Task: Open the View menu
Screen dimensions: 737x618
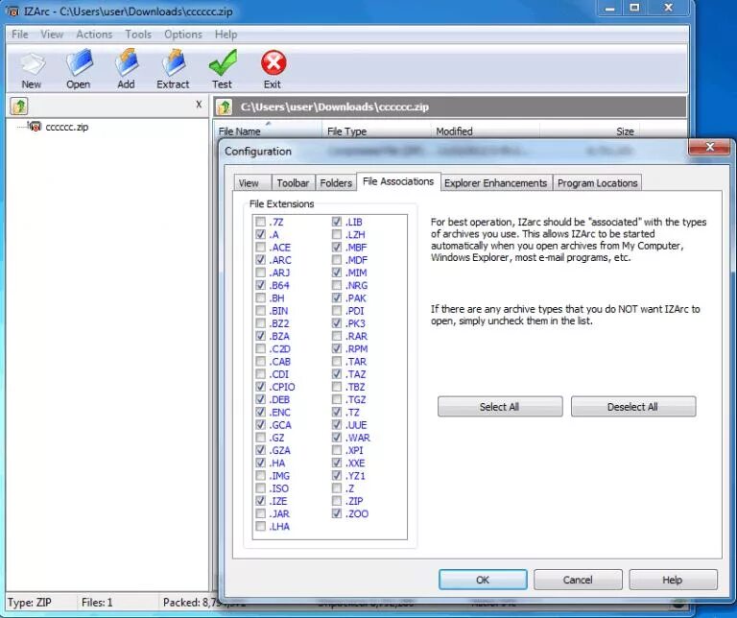Action: coord(52,35)
